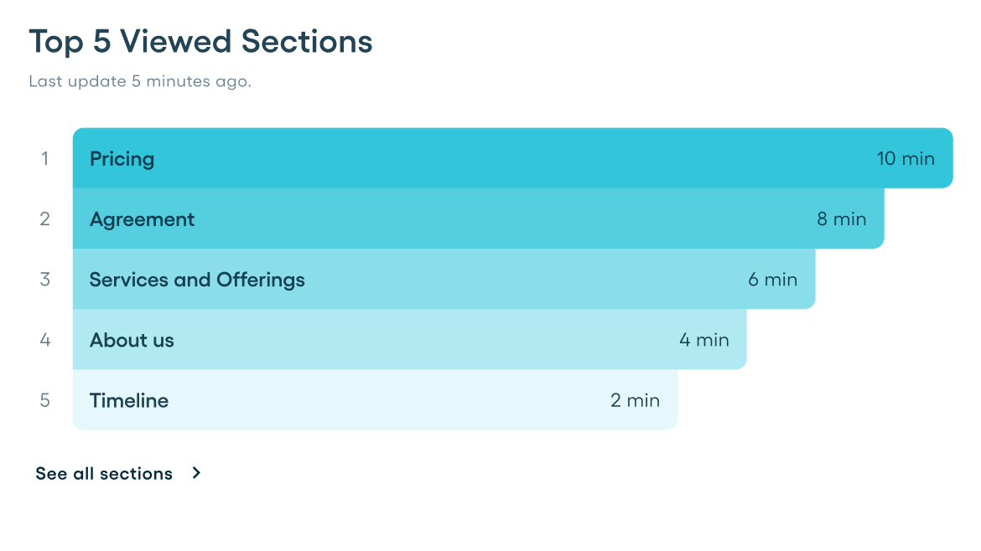The height and width of the screenshot is (551, 981).
Task: Select the Pricing section label
Action: click(122, 159)
